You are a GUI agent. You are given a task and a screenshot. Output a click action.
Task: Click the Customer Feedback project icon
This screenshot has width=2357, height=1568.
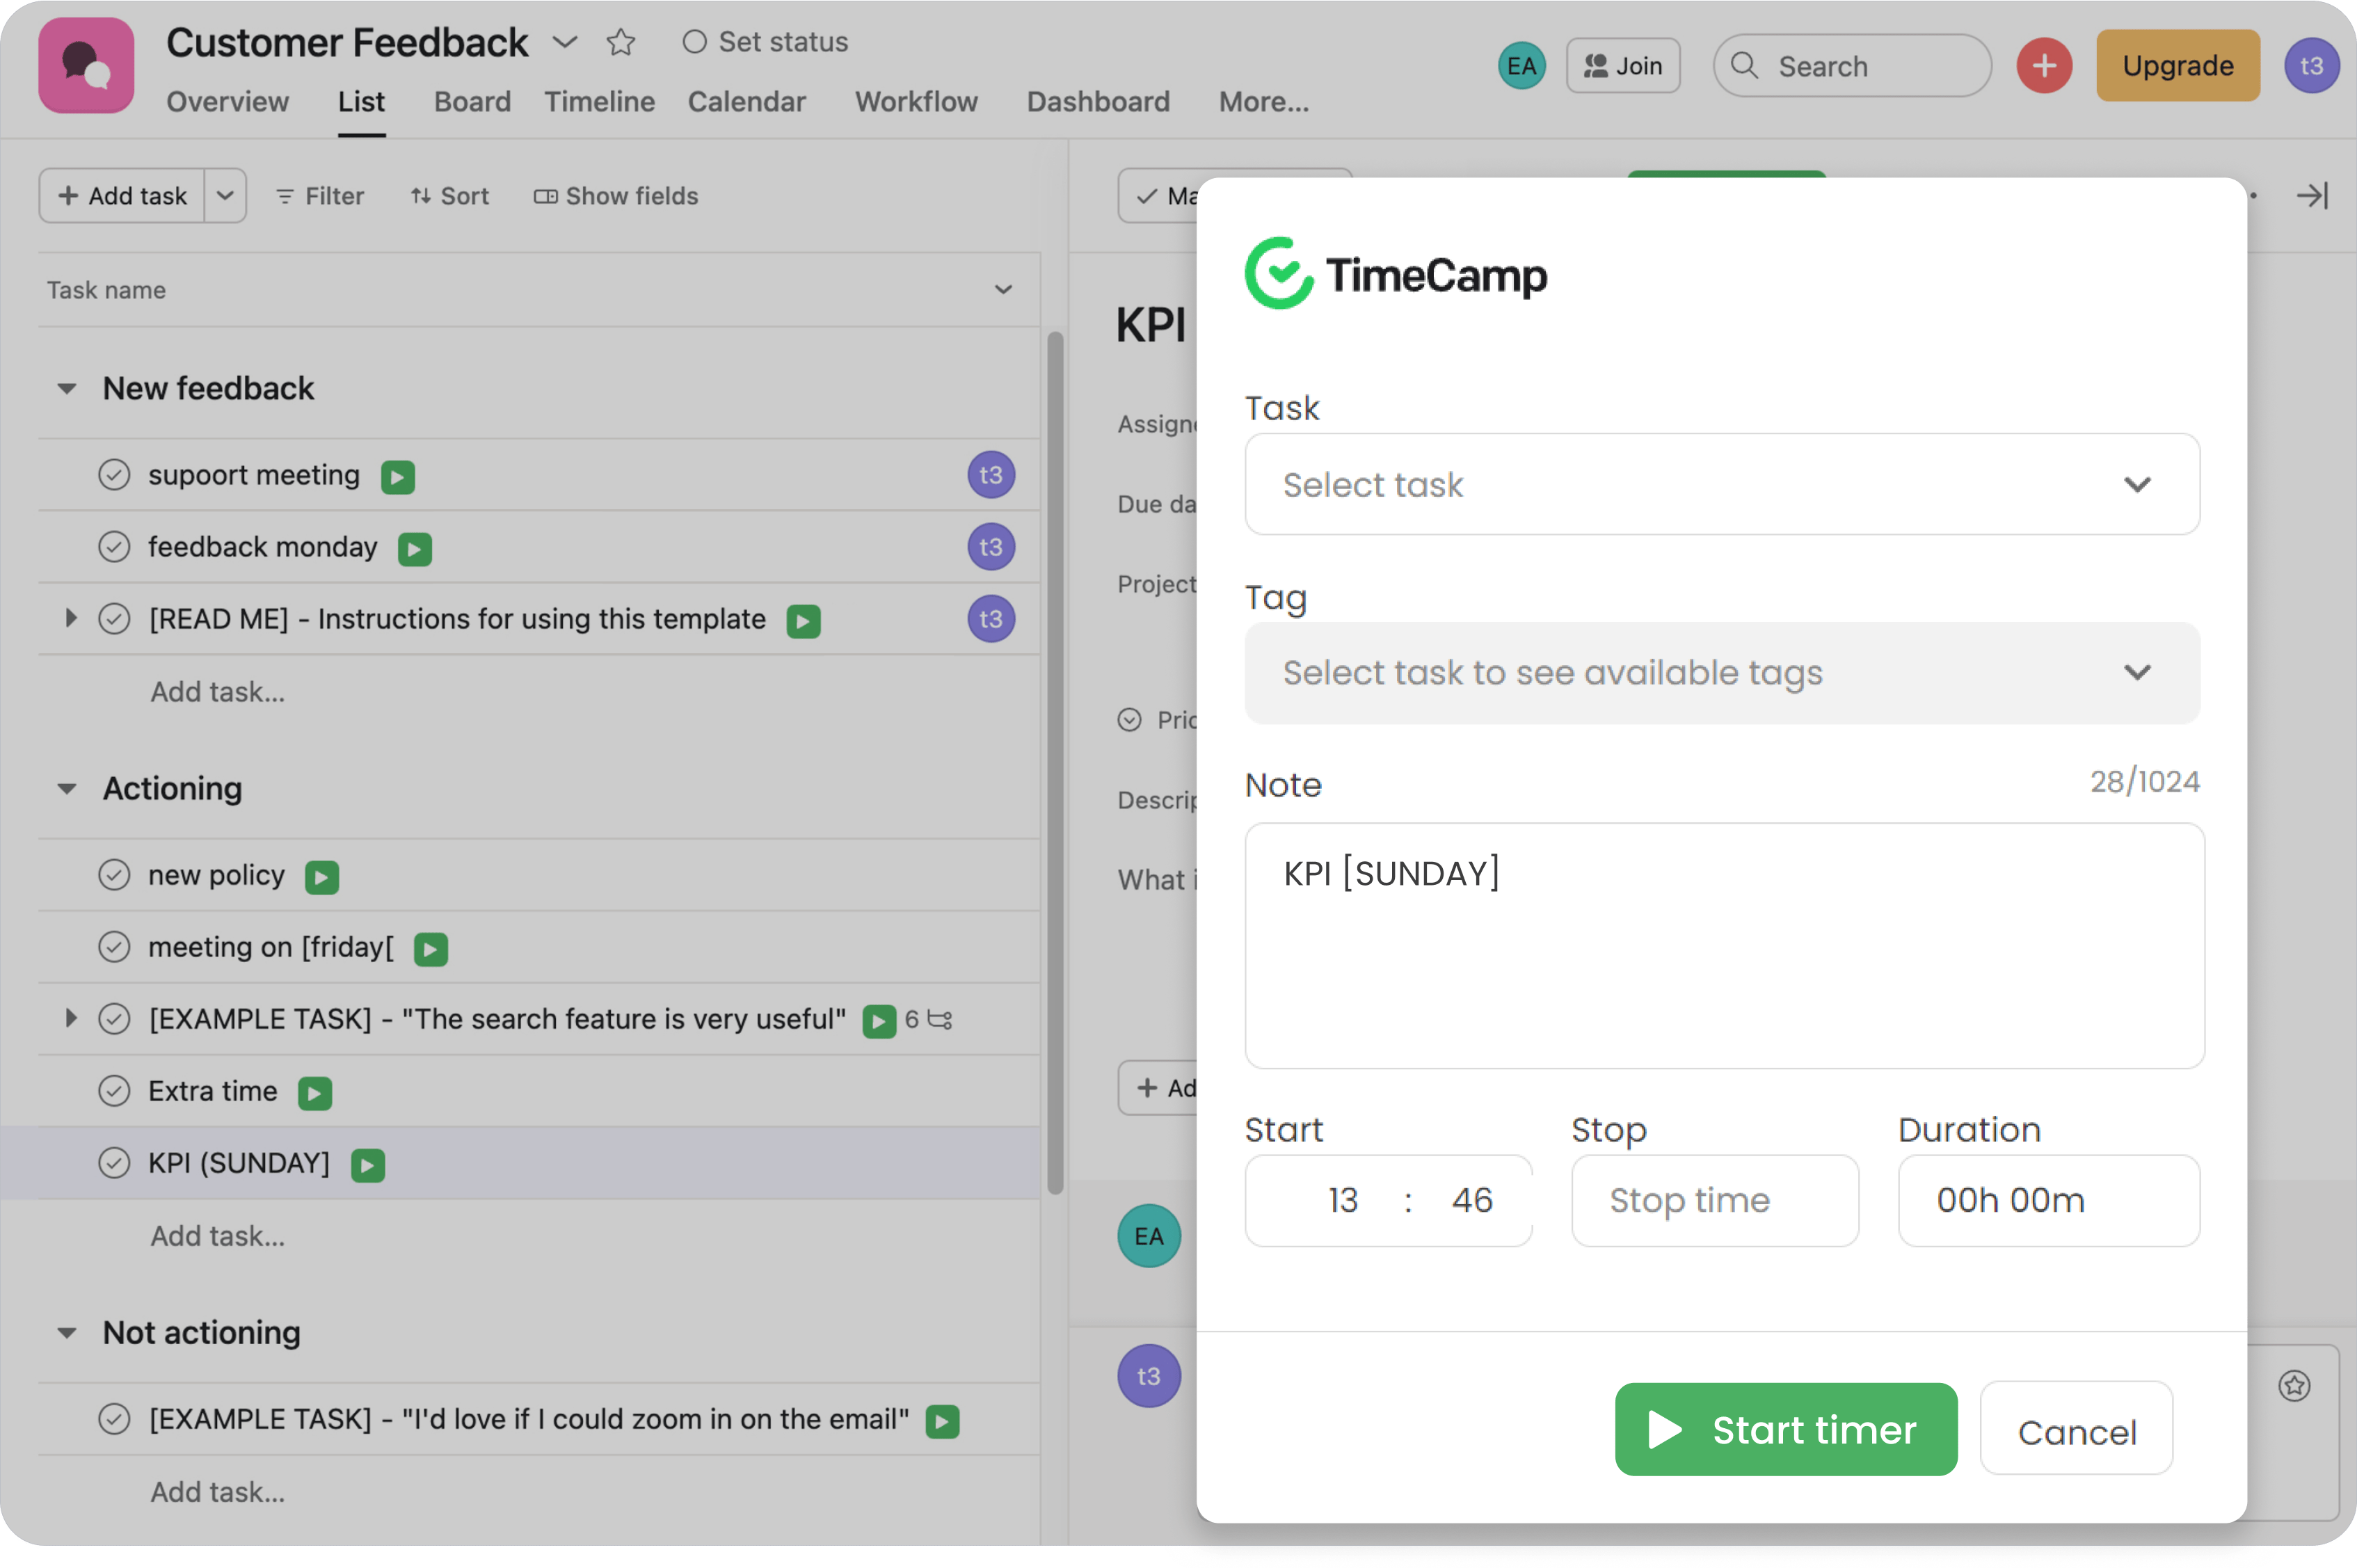coord(86,66)
